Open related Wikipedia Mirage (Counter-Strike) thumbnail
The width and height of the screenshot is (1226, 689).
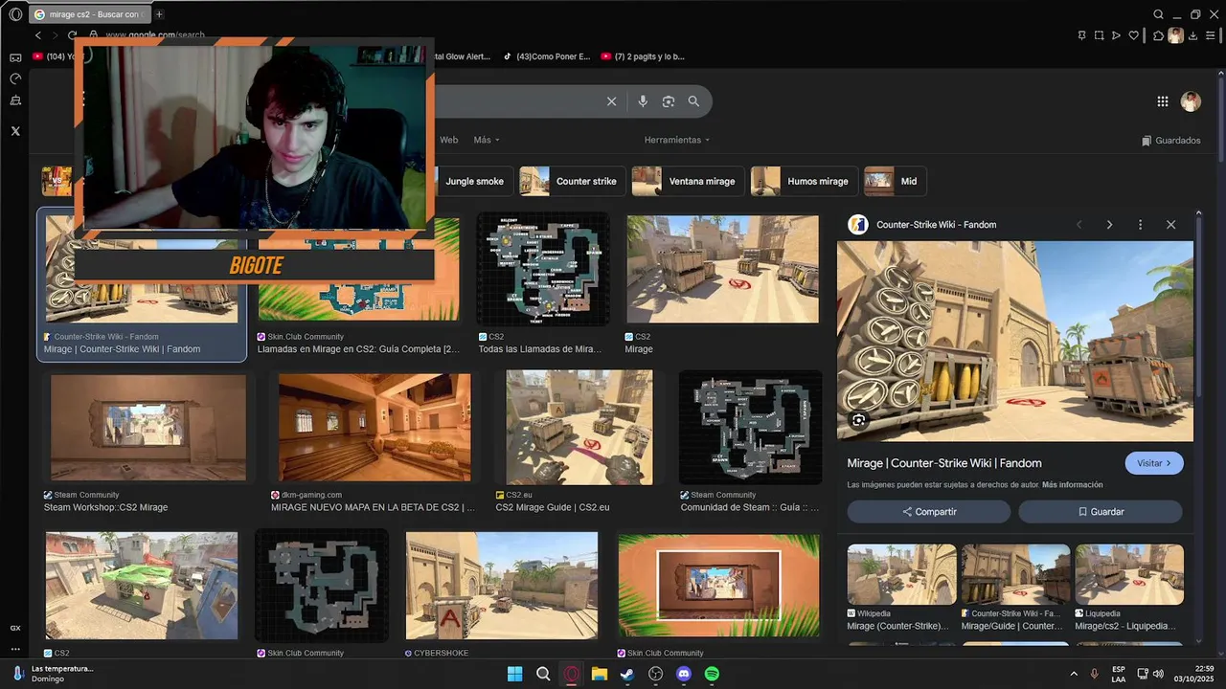pos(901,575)
